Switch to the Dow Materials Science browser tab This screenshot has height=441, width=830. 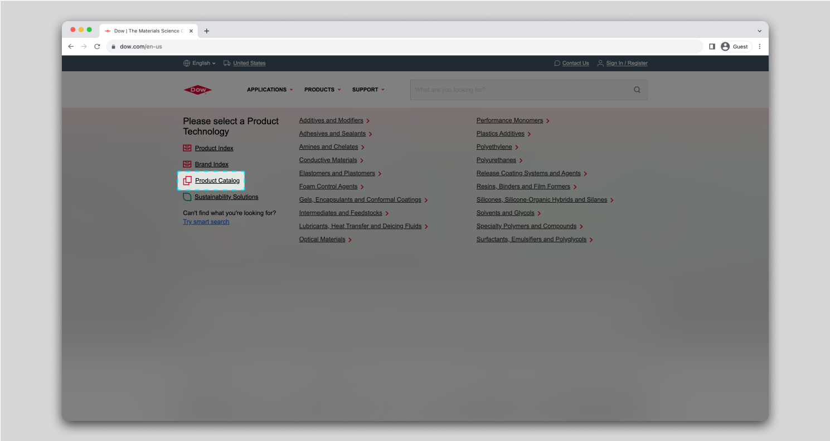pyautogui.click(x=147, y=31)
